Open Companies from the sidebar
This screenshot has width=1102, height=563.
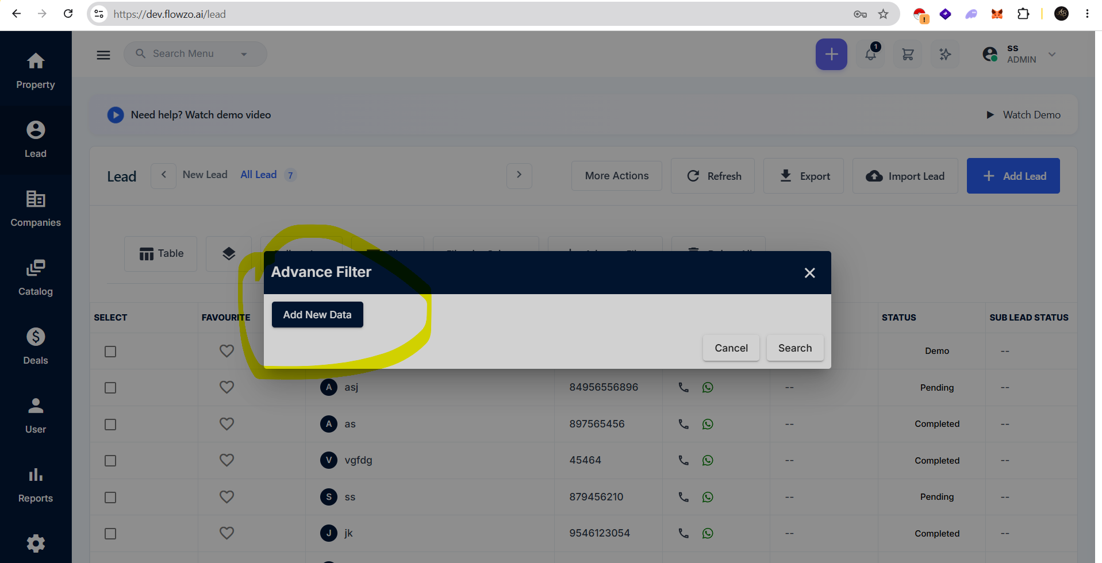coord(36,209)
